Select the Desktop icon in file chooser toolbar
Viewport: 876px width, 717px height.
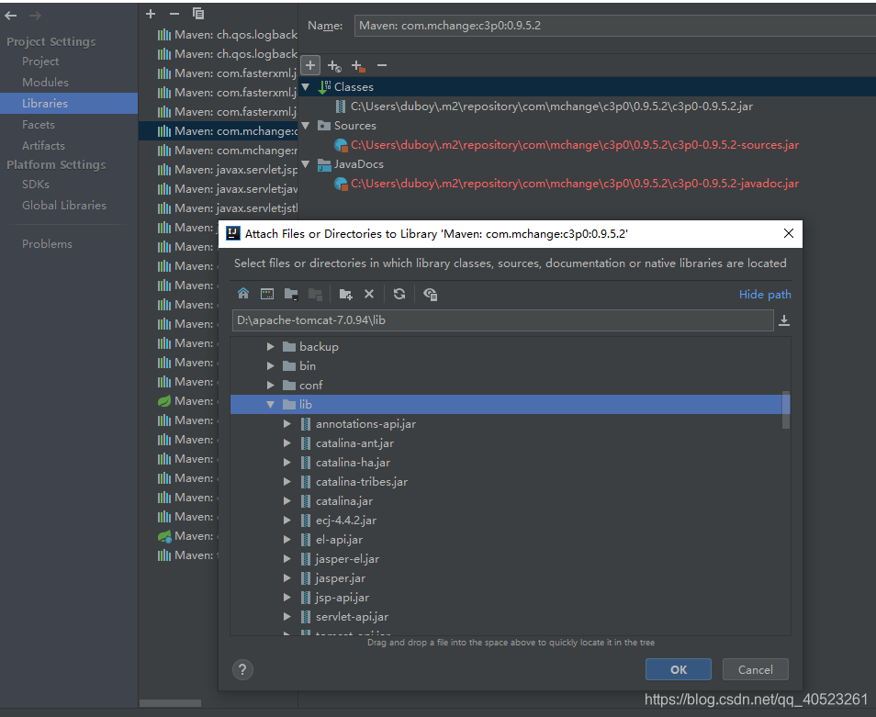click(x=266, y=294)
